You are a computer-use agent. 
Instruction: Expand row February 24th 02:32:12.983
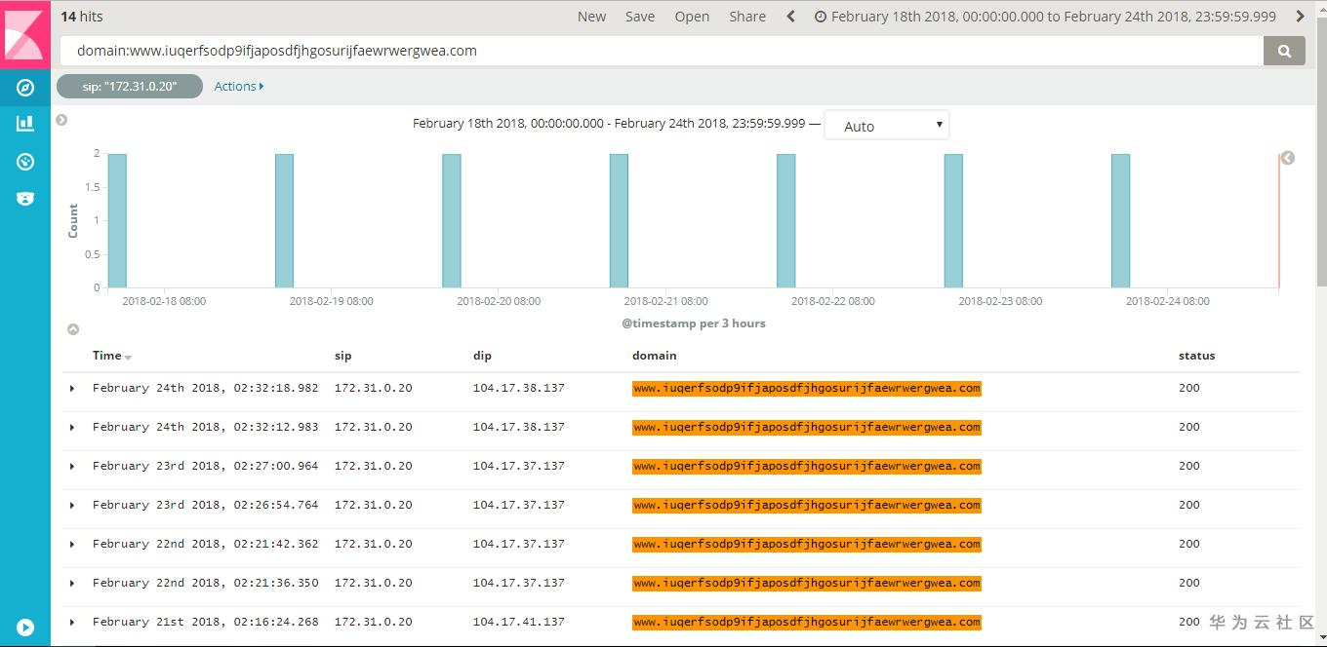tap(72, 428)
